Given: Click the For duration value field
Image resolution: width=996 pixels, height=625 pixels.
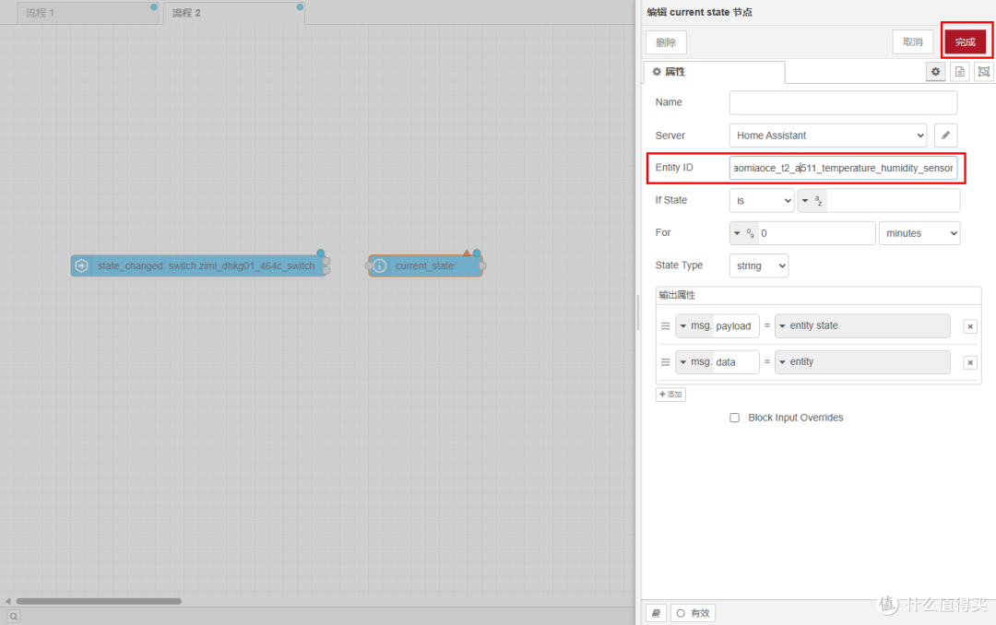Looking at the screenshot, I should (816, 233).
